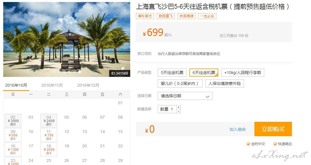
Task: Pick October 11 priced ¥799
Action: click(49, 135)
